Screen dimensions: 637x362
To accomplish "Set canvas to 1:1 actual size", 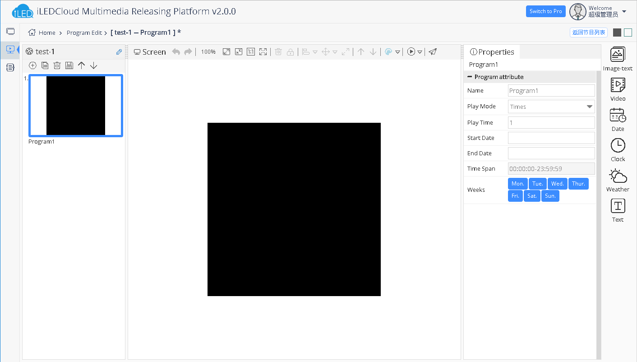I will click(251, 52).
